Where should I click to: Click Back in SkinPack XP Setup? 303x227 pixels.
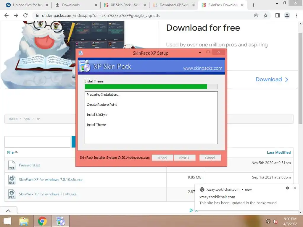162,158
